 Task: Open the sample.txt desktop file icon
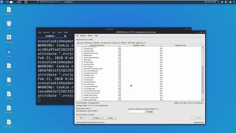point(9,10)
